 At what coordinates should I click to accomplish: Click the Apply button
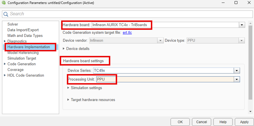click(x=244, y=122)
